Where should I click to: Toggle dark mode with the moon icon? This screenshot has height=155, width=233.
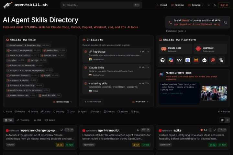coord(215,5)
